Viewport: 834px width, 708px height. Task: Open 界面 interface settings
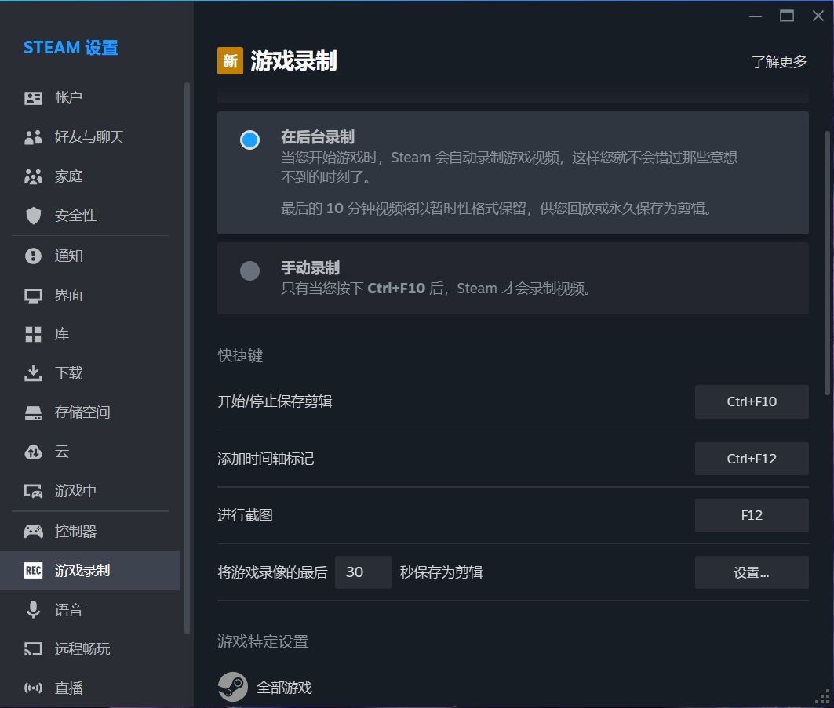(33, 294)
